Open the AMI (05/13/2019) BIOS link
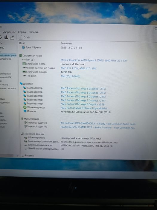157x210 pixels. pyautogui.click(x=70, y=76)
